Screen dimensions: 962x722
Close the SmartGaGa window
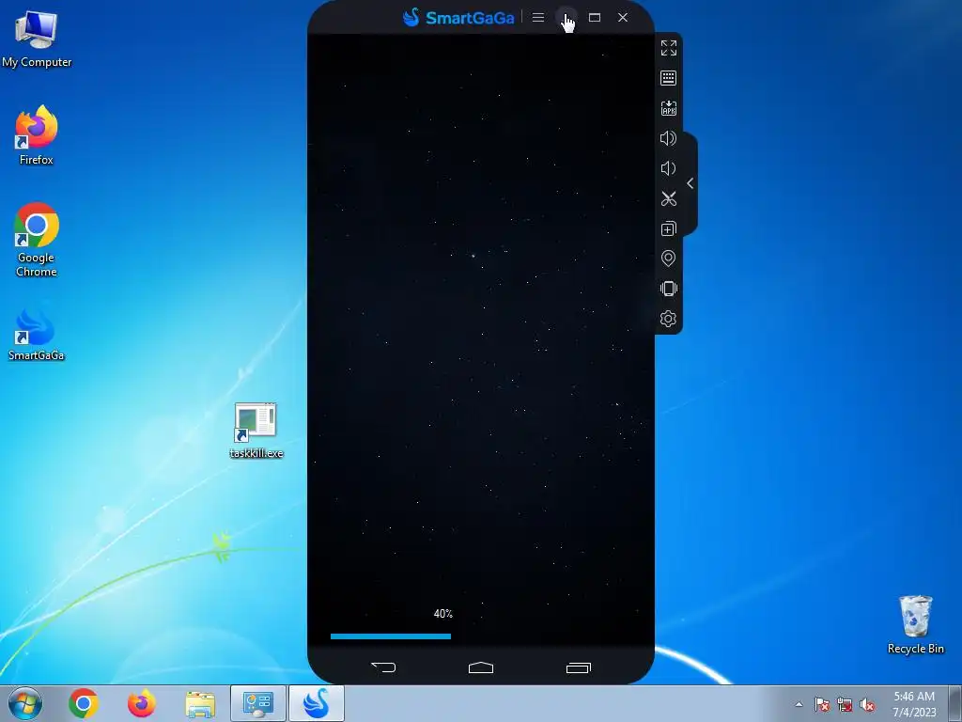click(x=623, y=18)
